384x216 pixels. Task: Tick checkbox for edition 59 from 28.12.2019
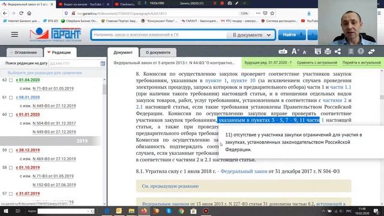coord(11,151)
